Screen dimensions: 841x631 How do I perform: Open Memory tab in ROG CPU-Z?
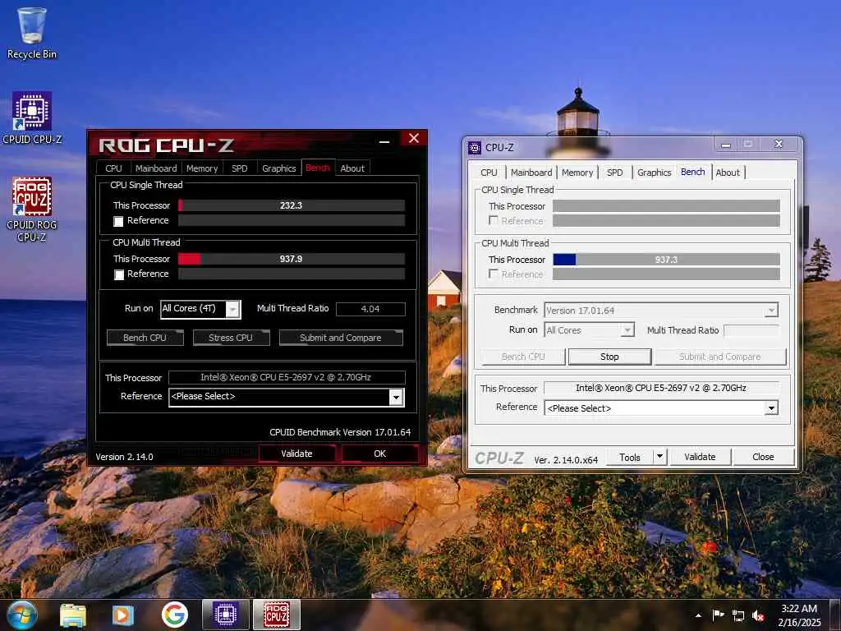(202, 168)
